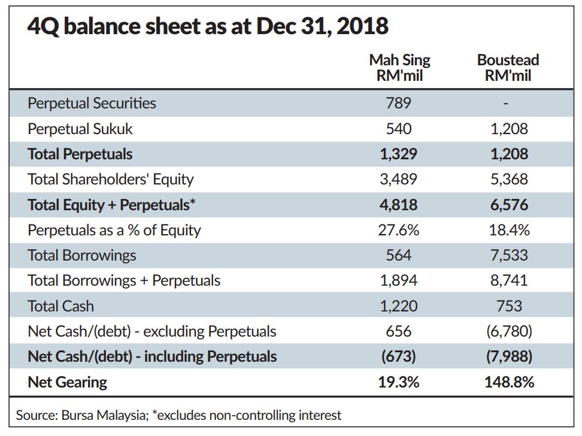Click Mah Sing's 27.6% perpetuals percentage

[x=399, y=230]
